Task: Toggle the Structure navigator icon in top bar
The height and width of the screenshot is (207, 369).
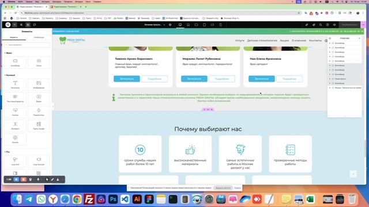Action: pyautogui.click(x=28, y=25)
